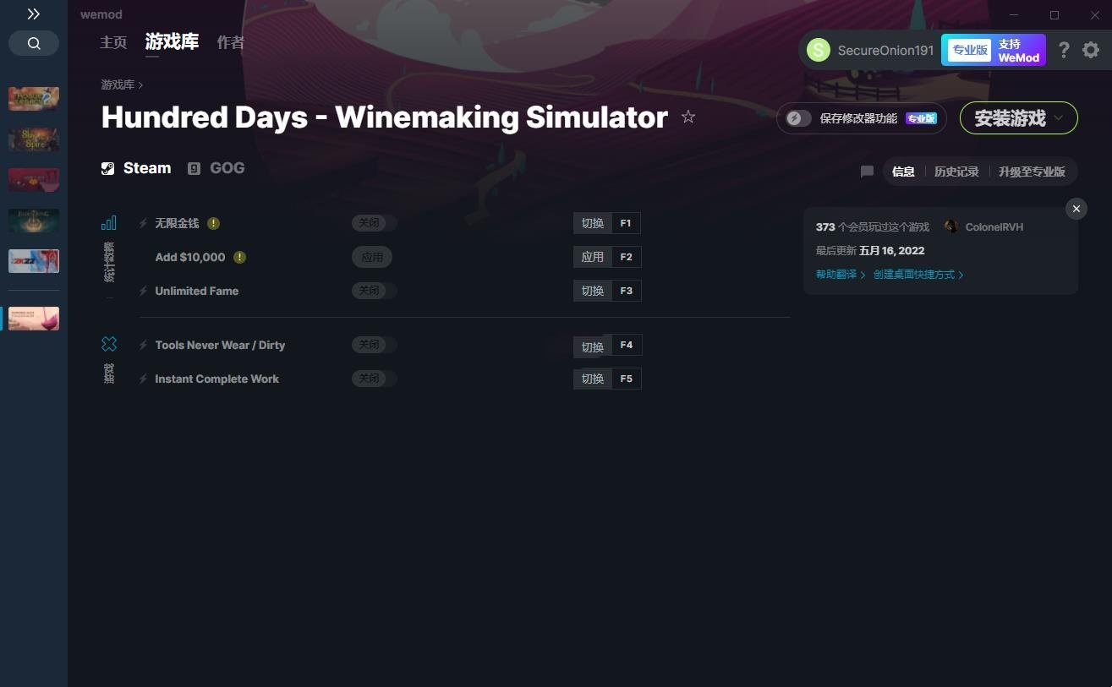Expand the 安装游戏 dropdown arrow
This screenshot has height=687, width=1112.
point(1059,118)
